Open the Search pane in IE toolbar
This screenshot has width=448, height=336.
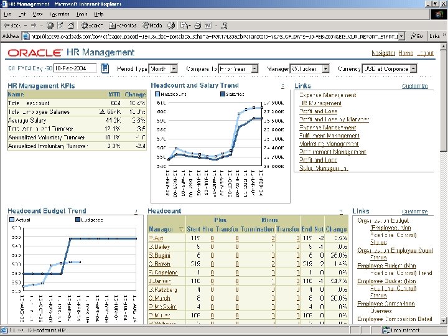pyautogui.click(x=91, y=26)
